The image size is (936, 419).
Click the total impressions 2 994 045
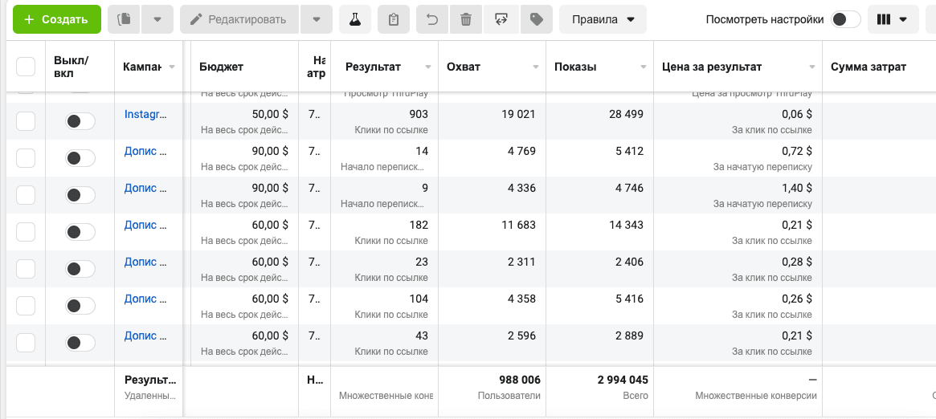pyautogui.click(x=623, y=380)
